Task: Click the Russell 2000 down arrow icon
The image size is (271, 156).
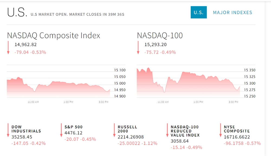Action: (x=114, y=130)
